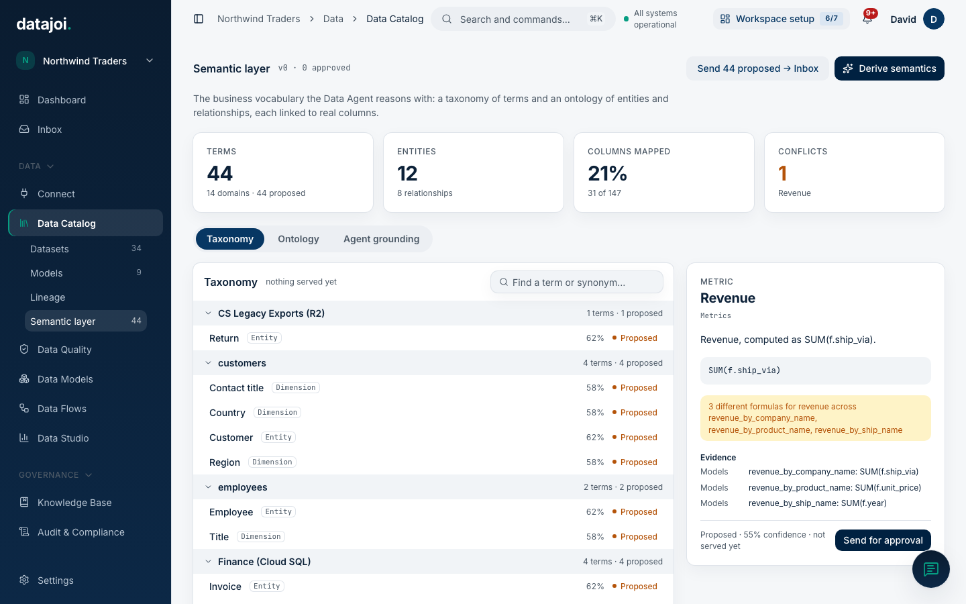Viewport: 966px width, 604px height.
Task: Open the Northwind Traders workspace dropdown
Action: click(x=86, y=60)
